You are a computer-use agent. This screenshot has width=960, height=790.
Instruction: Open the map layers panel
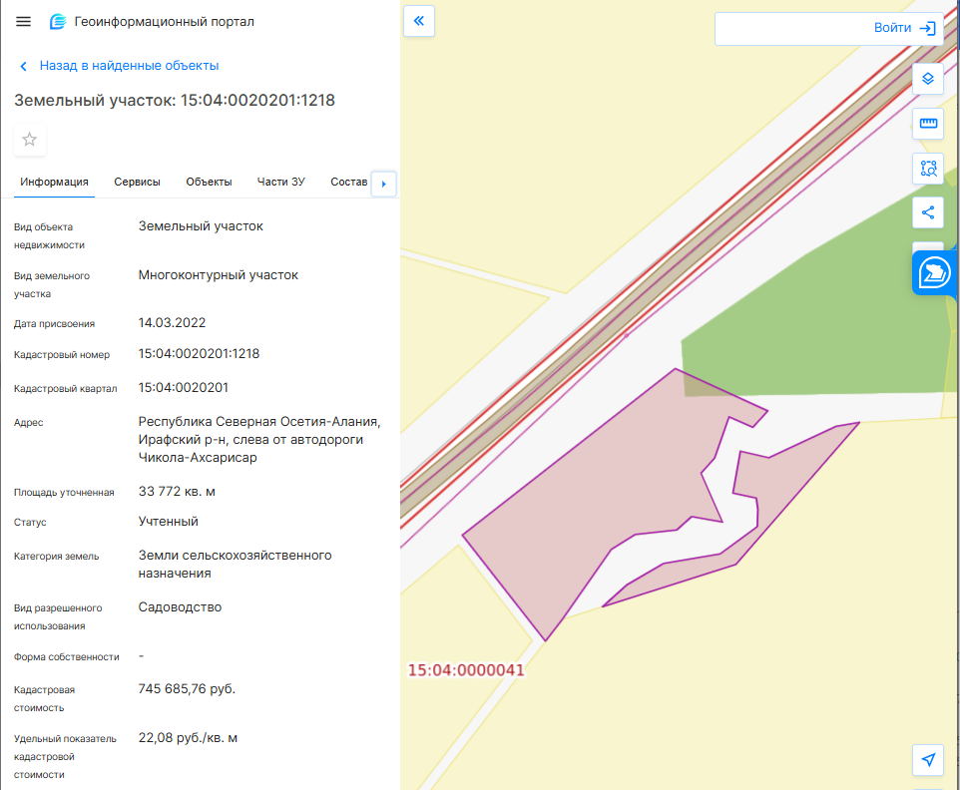(x=927, y=79)
